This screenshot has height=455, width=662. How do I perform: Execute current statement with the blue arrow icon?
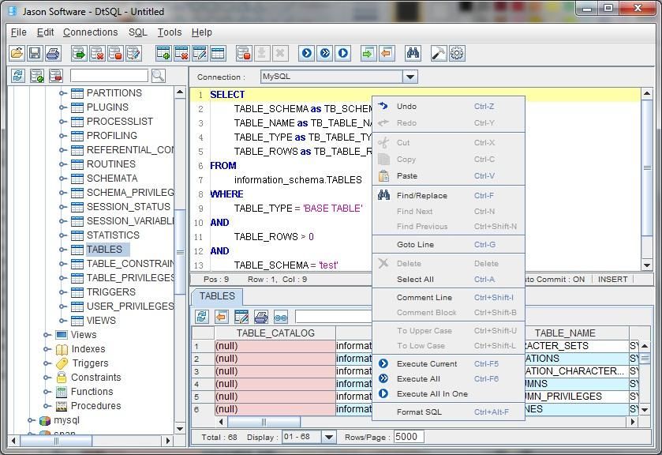pyautogui.click(x=306, y=53)
